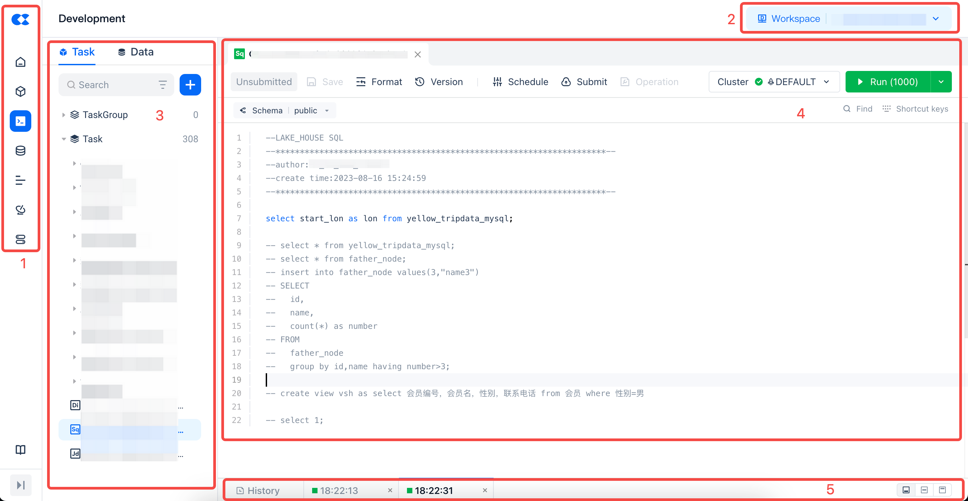Click the filter icon in search box
This screenshot has height=501, width=968.
click(x=162, y=85)
